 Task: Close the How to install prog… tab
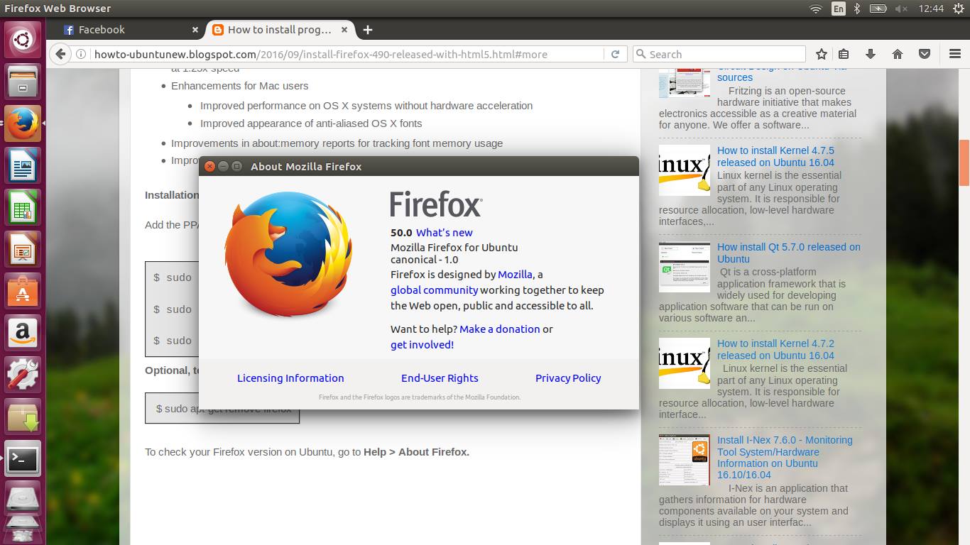pos(344,30)
